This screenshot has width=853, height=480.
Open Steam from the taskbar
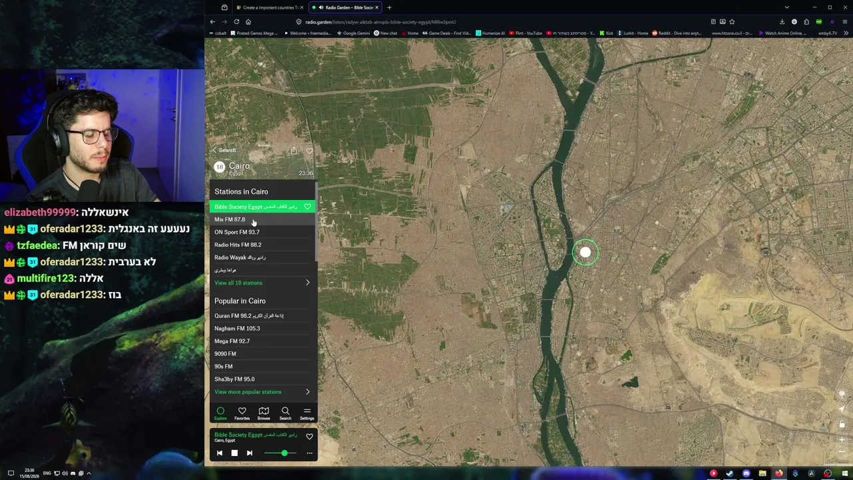(x=730, y=473)
